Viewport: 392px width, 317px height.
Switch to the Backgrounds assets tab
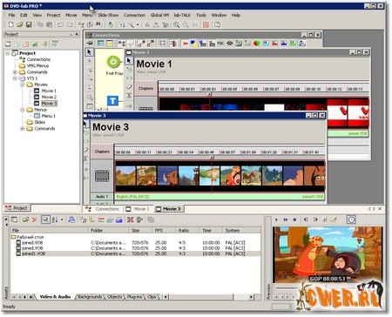90,297
